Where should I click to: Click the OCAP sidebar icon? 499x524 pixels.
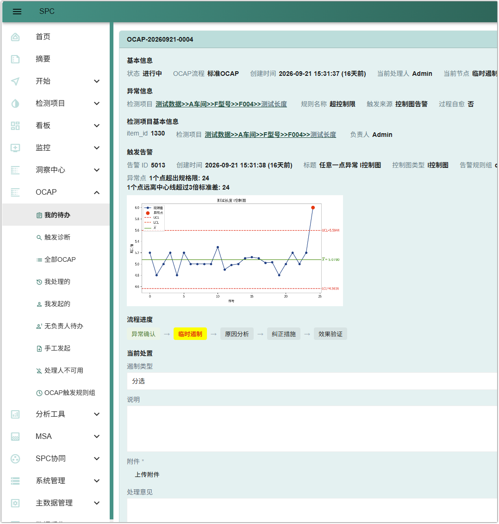(15, 192)
